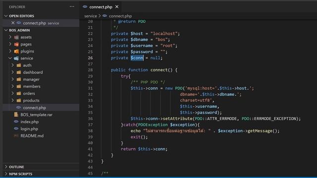Viewport: 317px width, 178px height.
Task: Click the return statement on line 41
Action: [x=144, y=149]
